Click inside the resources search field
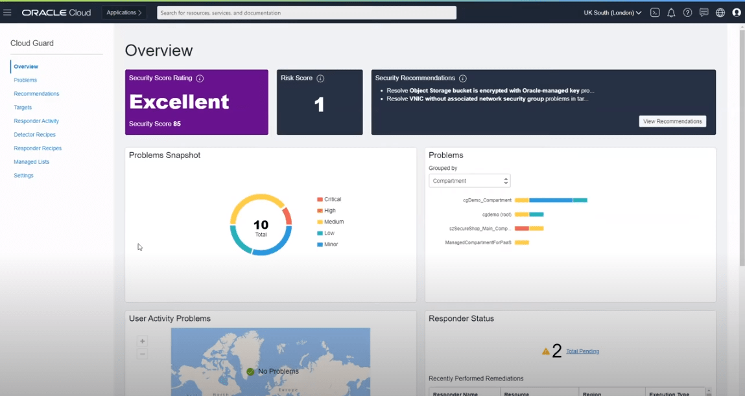 pyautogui.click(x=307, y=13)
